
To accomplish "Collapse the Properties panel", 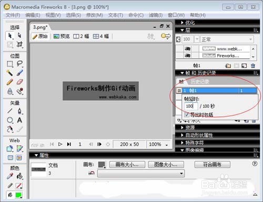I will pyautogui.click(x=36, y=155).
